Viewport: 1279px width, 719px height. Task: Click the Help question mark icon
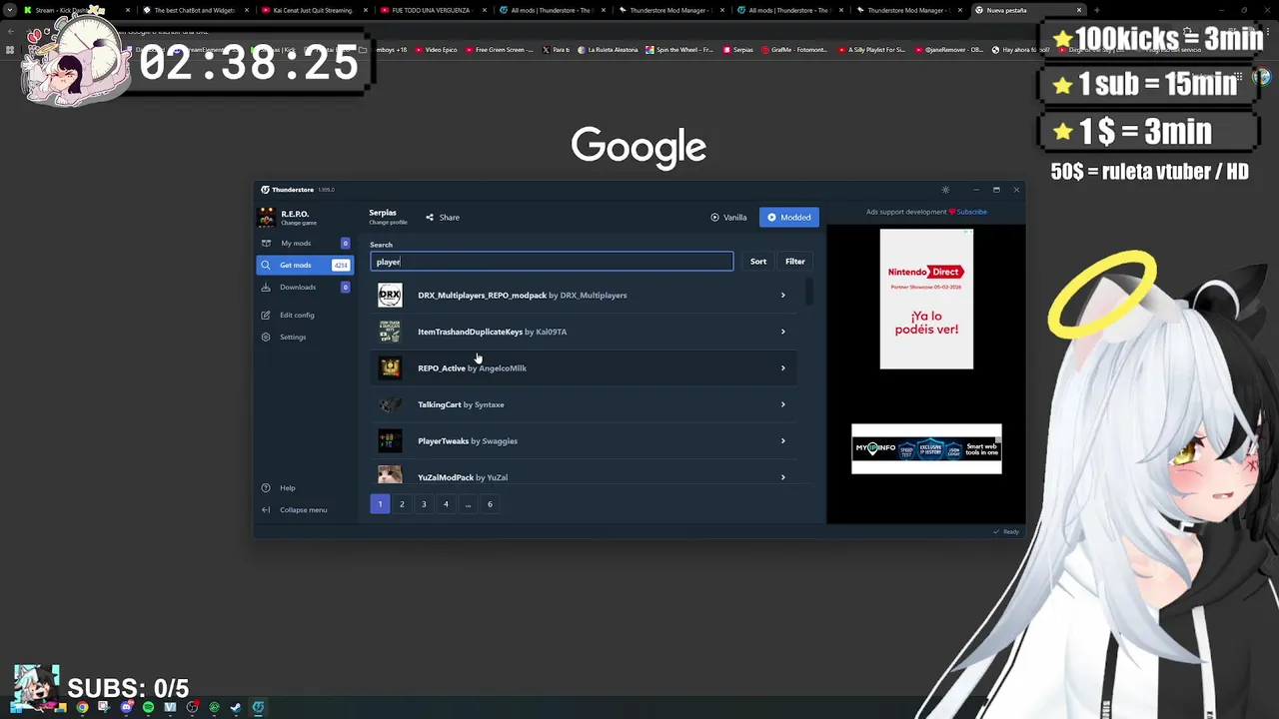pos(266,487)
